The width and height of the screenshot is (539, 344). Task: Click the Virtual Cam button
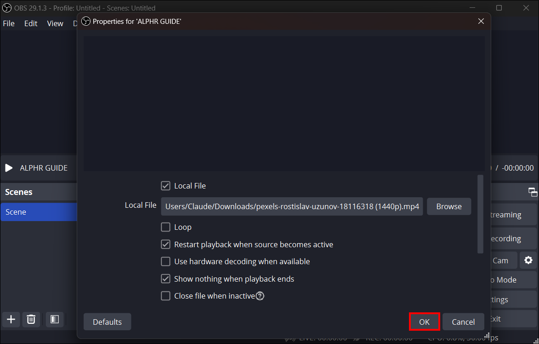point(504,261)
